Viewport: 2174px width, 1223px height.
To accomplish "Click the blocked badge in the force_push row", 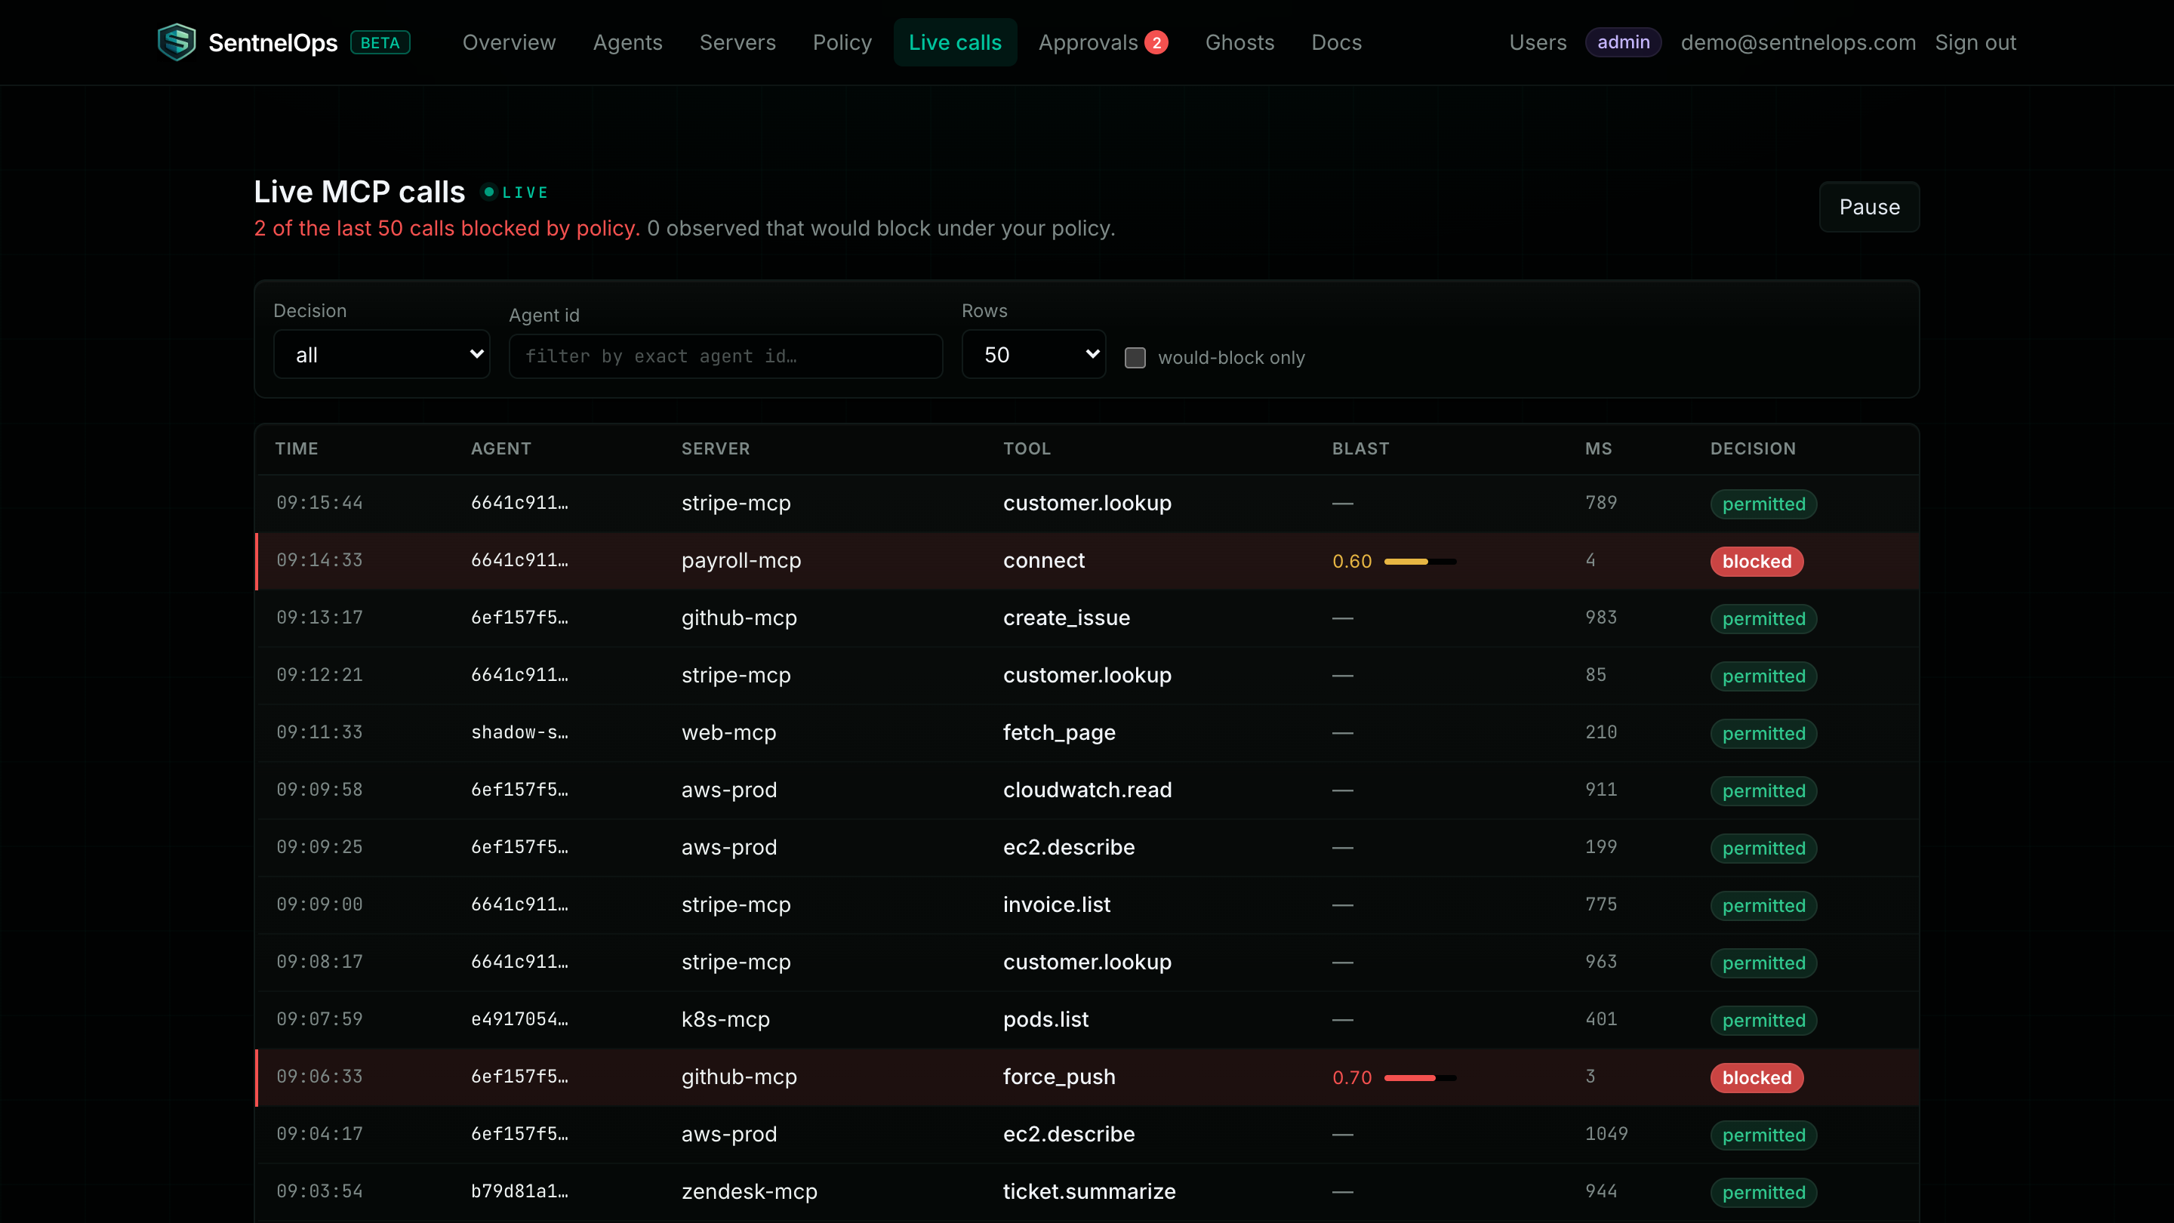I will (x=1757, y=1078).
